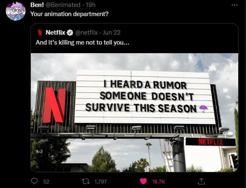Open the Netflix billboard photo

click(135, 113)
